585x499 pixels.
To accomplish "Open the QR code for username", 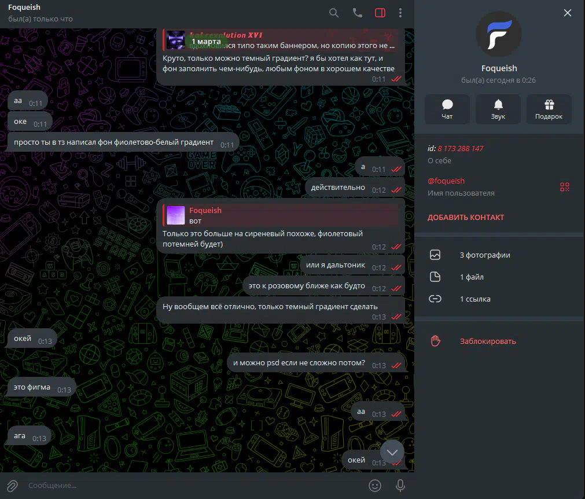I will pos(565,186).
